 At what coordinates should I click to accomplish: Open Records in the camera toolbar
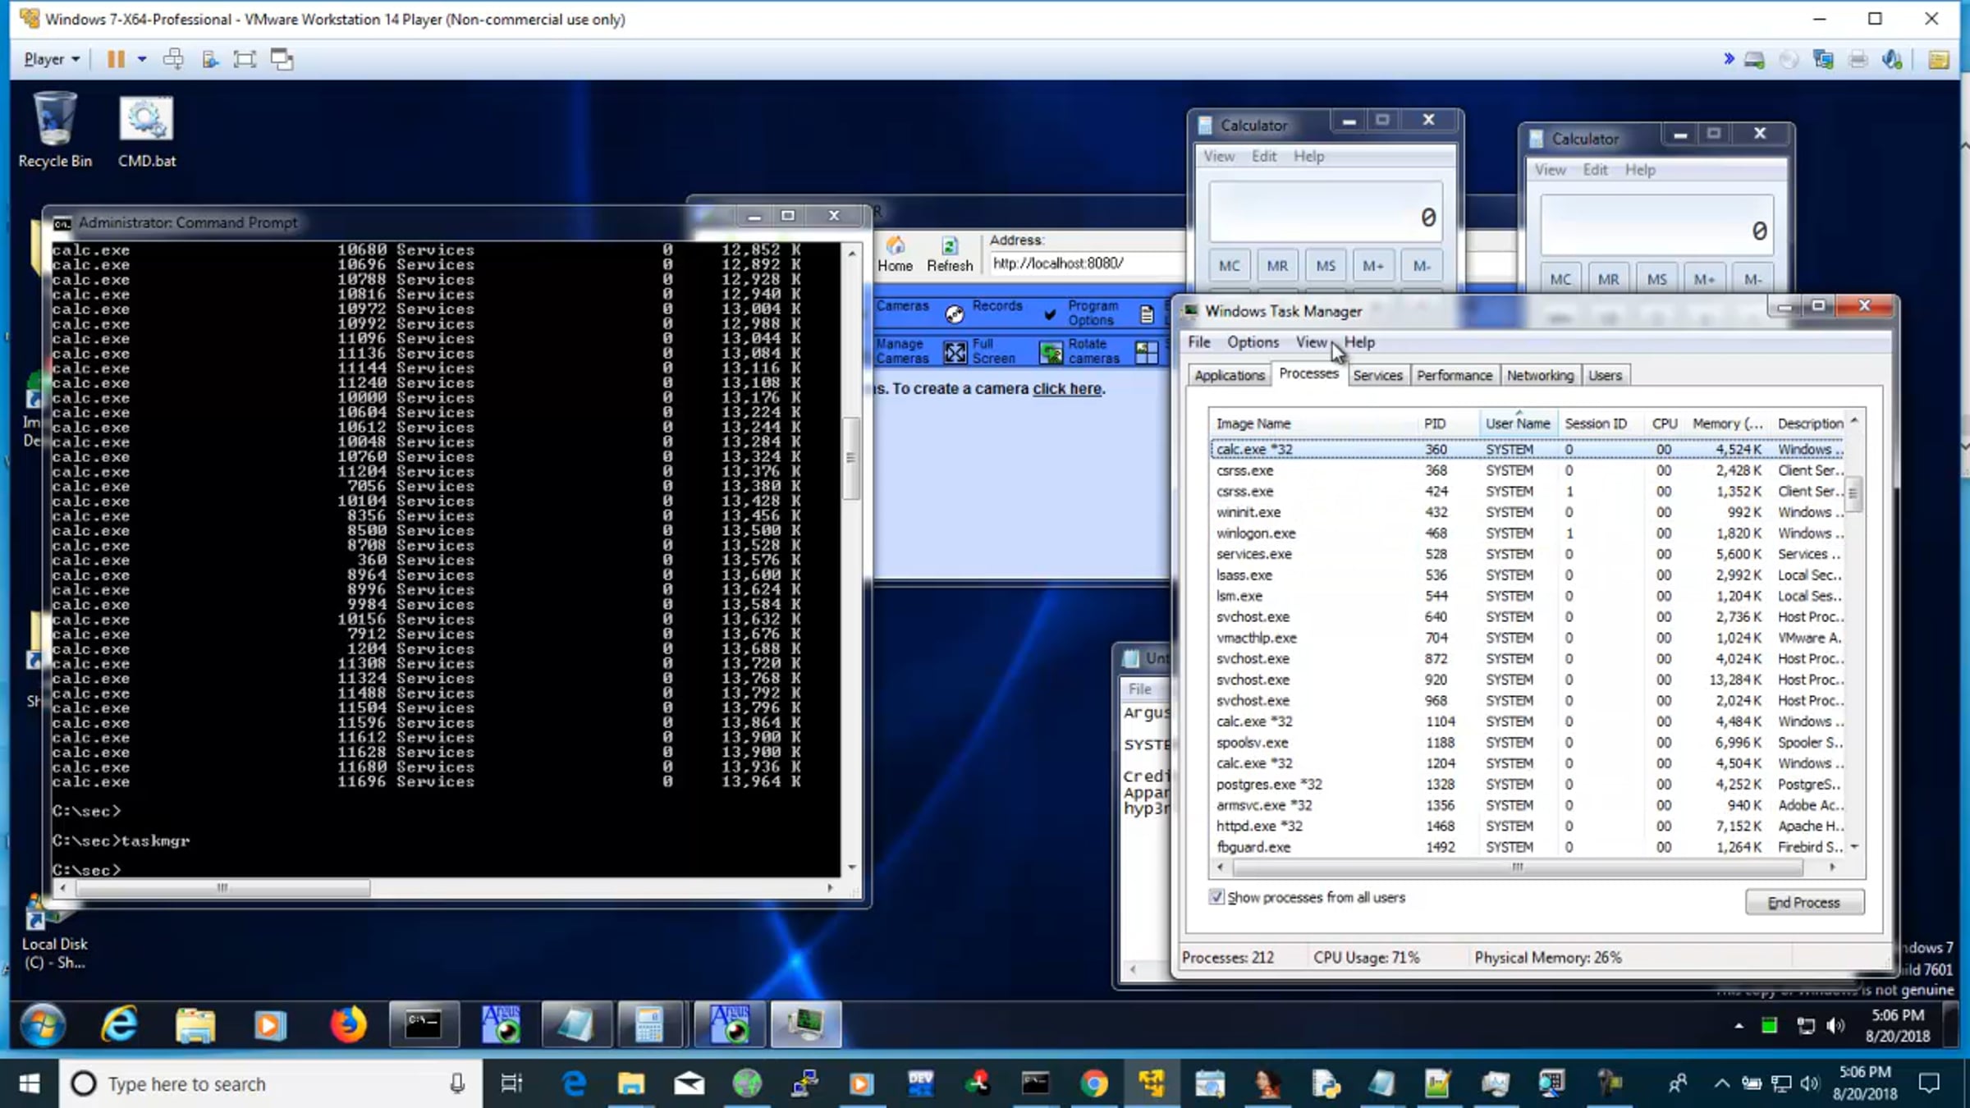pyautogui.click(x=984, y=312)
